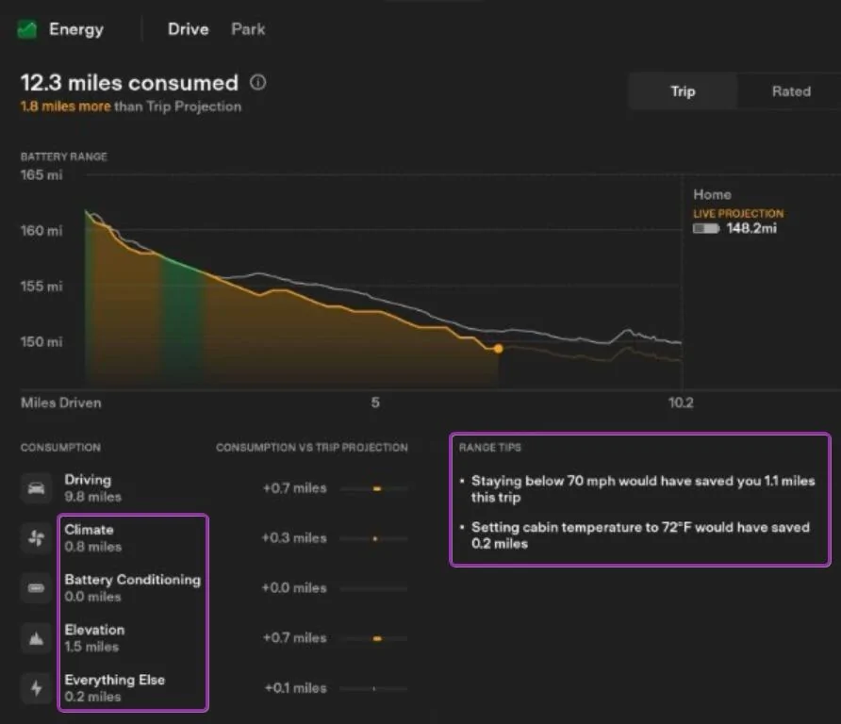Open the Elevation 1.5 miles entry
The image size is (841, 724).
coord(94,638)
